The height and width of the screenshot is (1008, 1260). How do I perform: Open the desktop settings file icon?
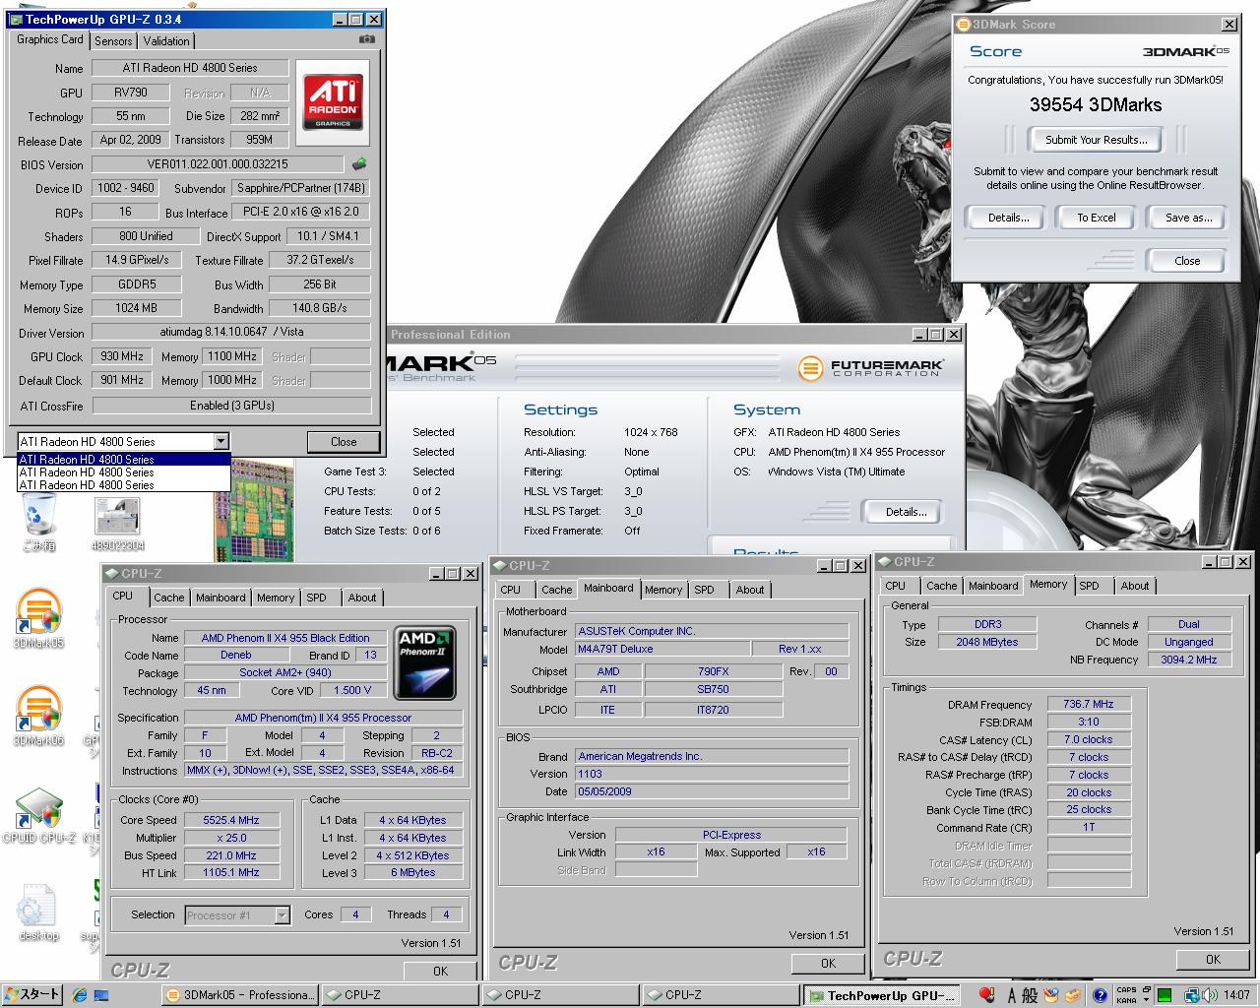[x=39, y=911]
